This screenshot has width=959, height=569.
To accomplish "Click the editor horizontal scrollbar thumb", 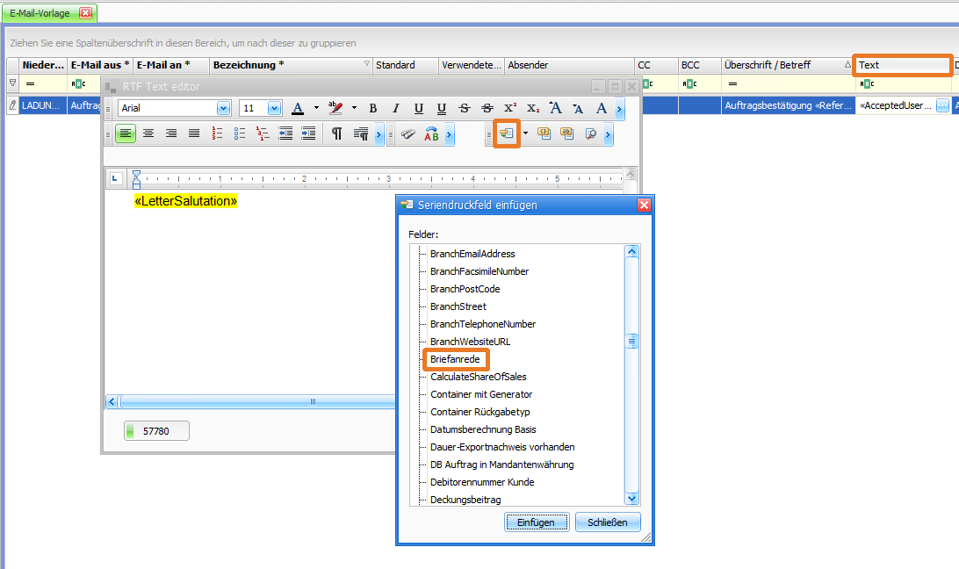I will tap(313, 401).
